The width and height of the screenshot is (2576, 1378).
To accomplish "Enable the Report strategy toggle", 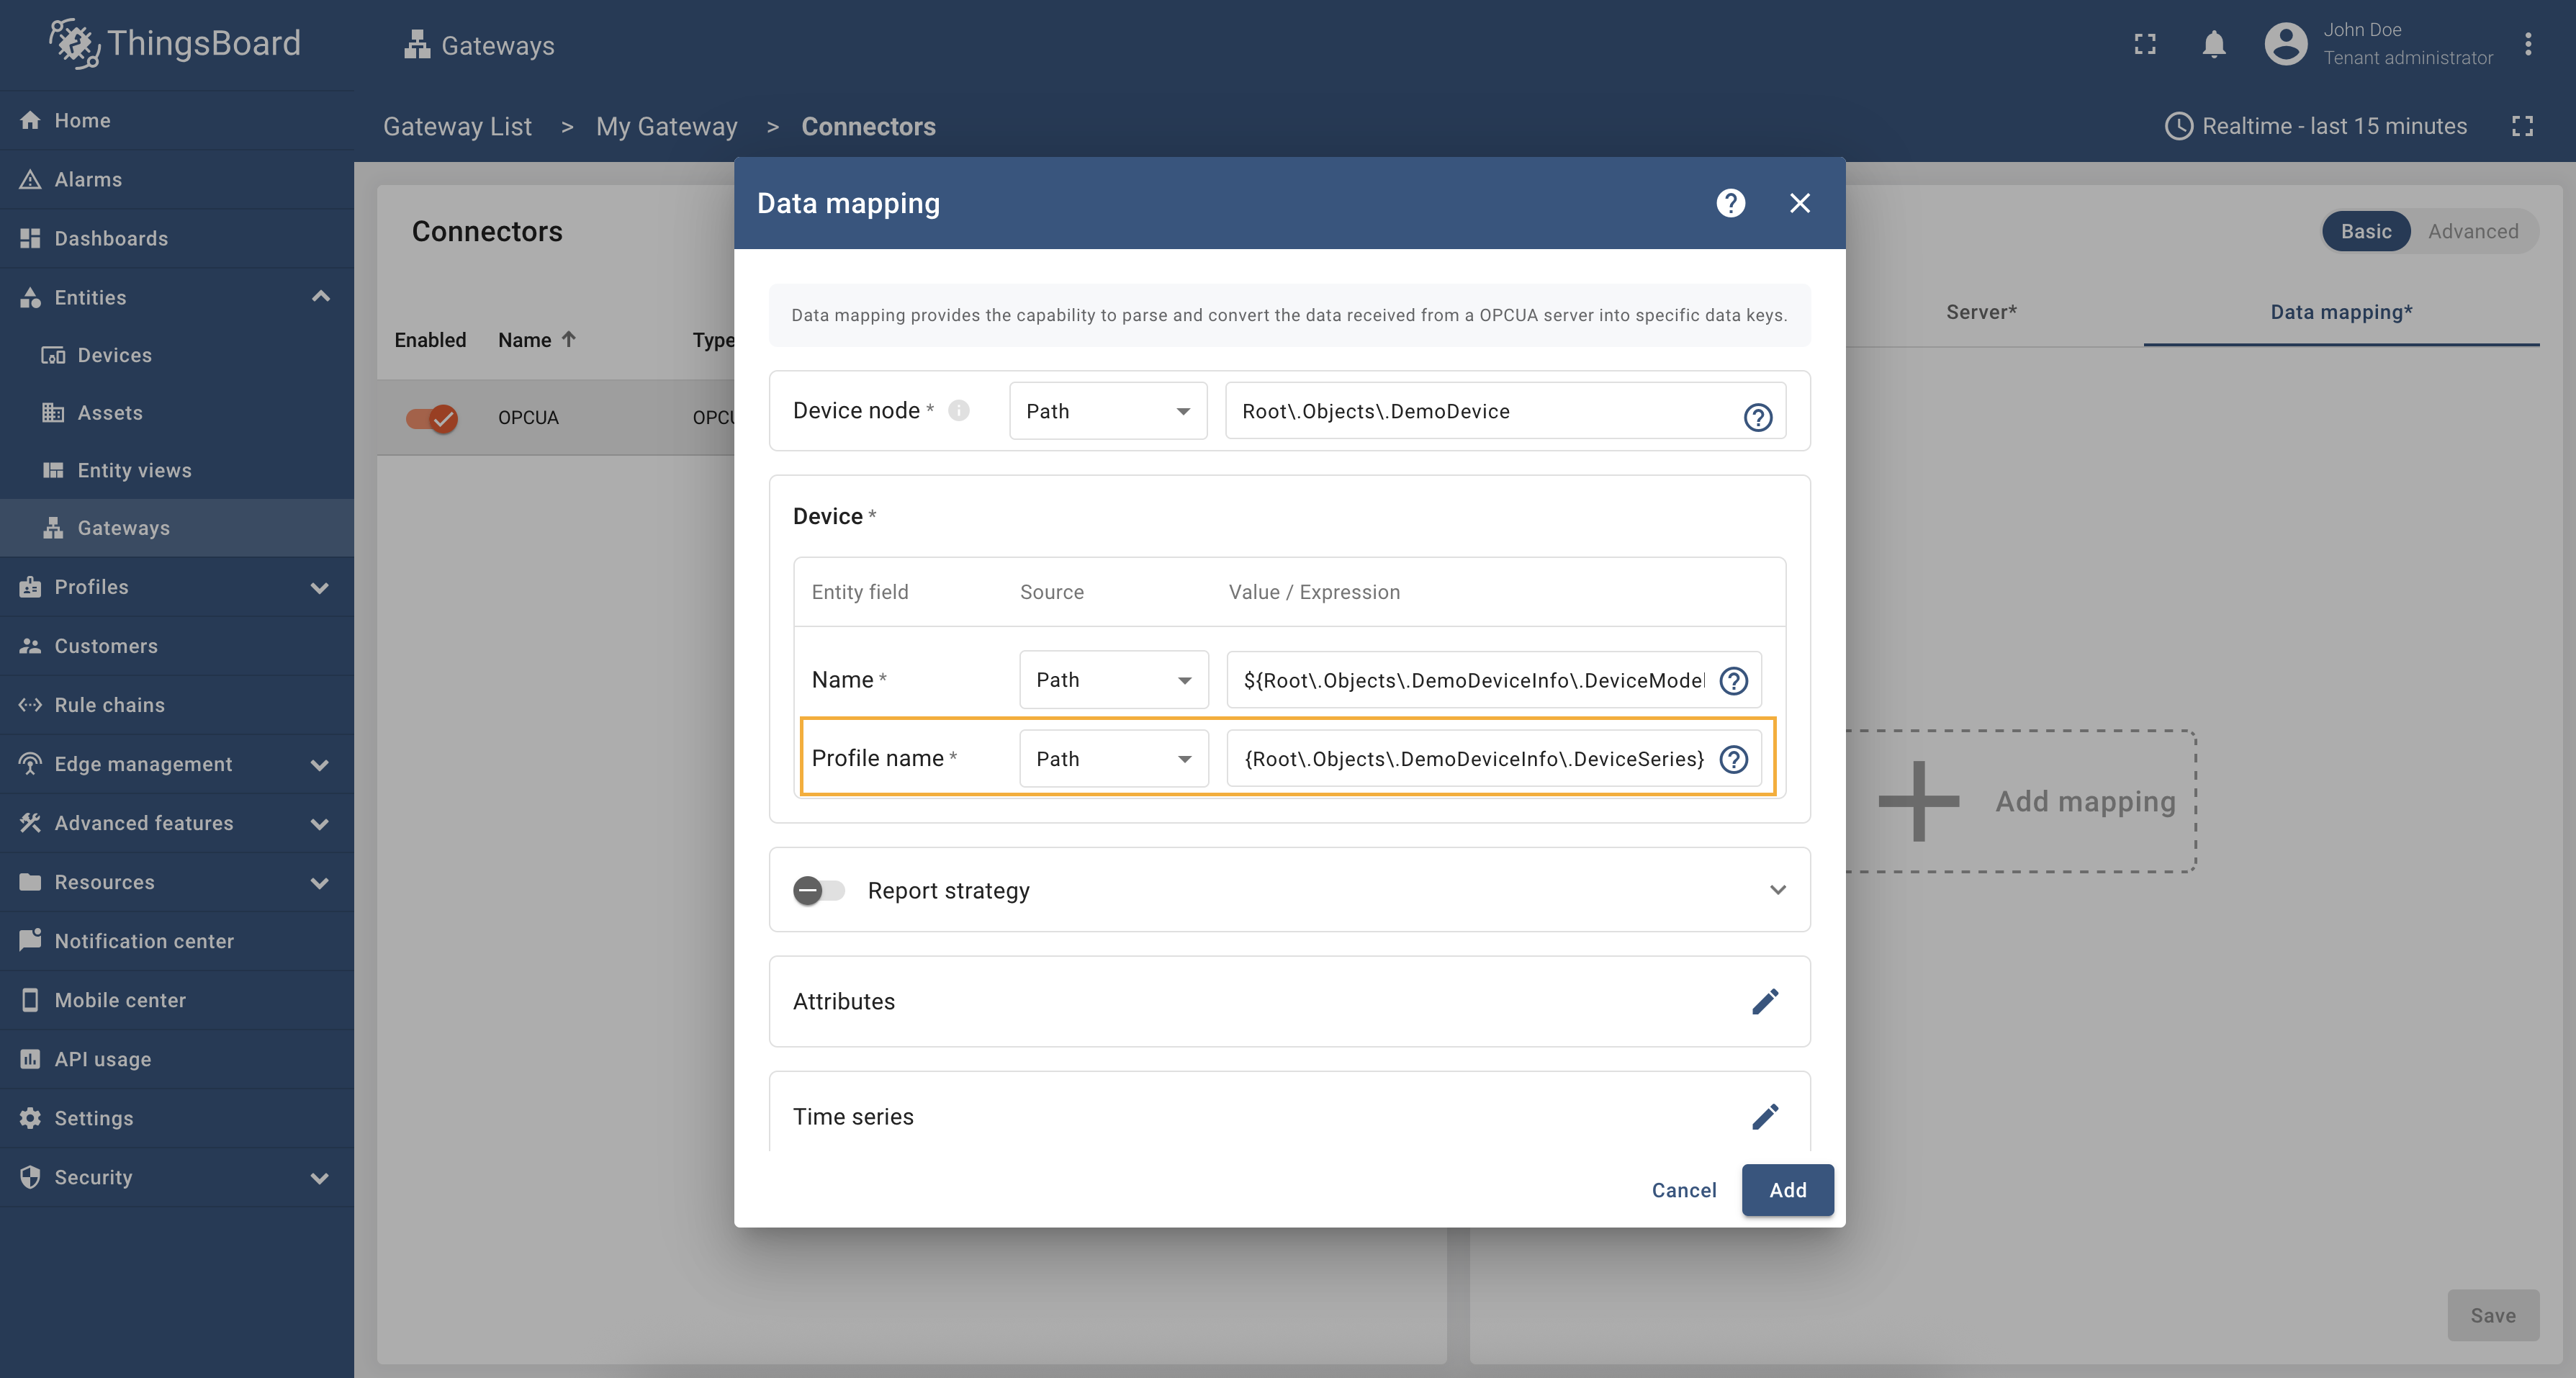I will (818, 890).
